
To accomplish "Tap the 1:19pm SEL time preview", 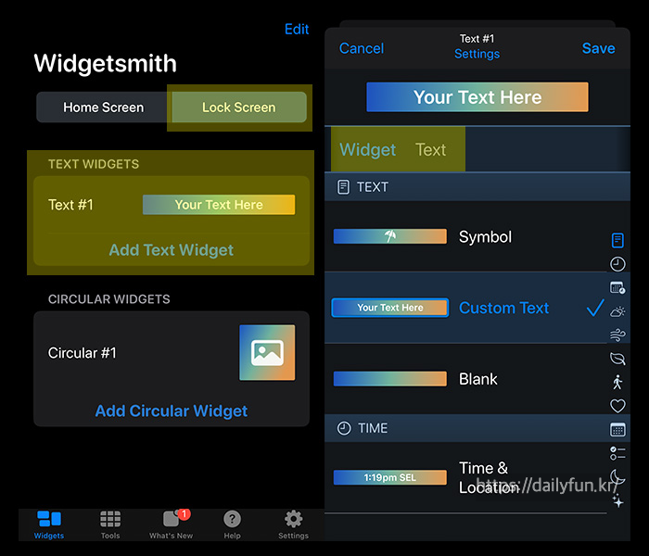I will (390, 477).
